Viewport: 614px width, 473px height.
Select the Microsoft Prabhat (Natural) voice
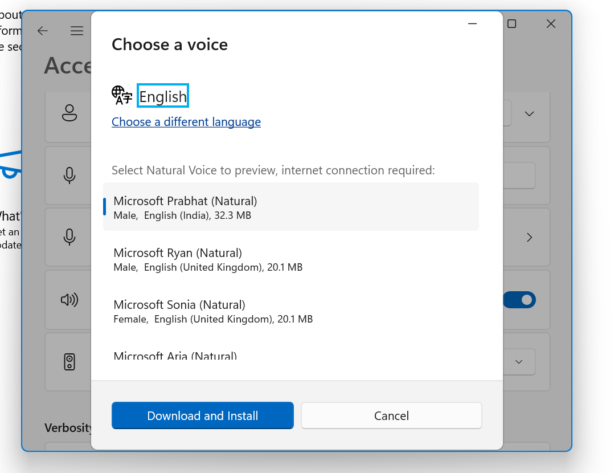click(x=291, y=207)
